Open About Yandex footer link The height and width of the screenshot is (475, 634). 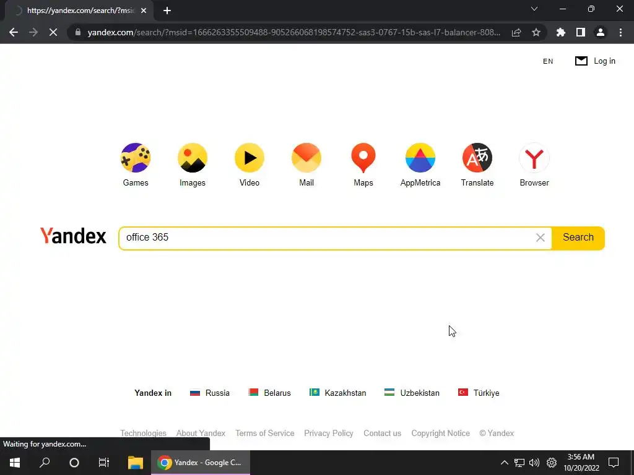click(x=201, y=434)
